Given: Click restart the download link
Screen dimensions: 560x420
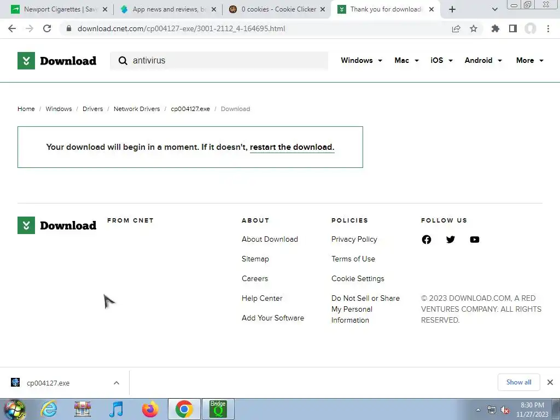Looking at the screenshot, I should coord(292,147).
